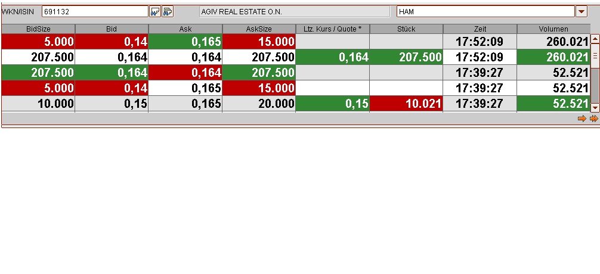Click the Bid column header

pyautogui.click(x=112, y=29)
